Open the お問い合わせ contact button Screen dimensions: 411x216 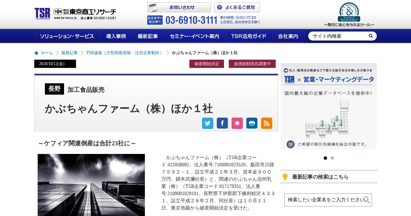pyautogui.click(x=179, y=8)
